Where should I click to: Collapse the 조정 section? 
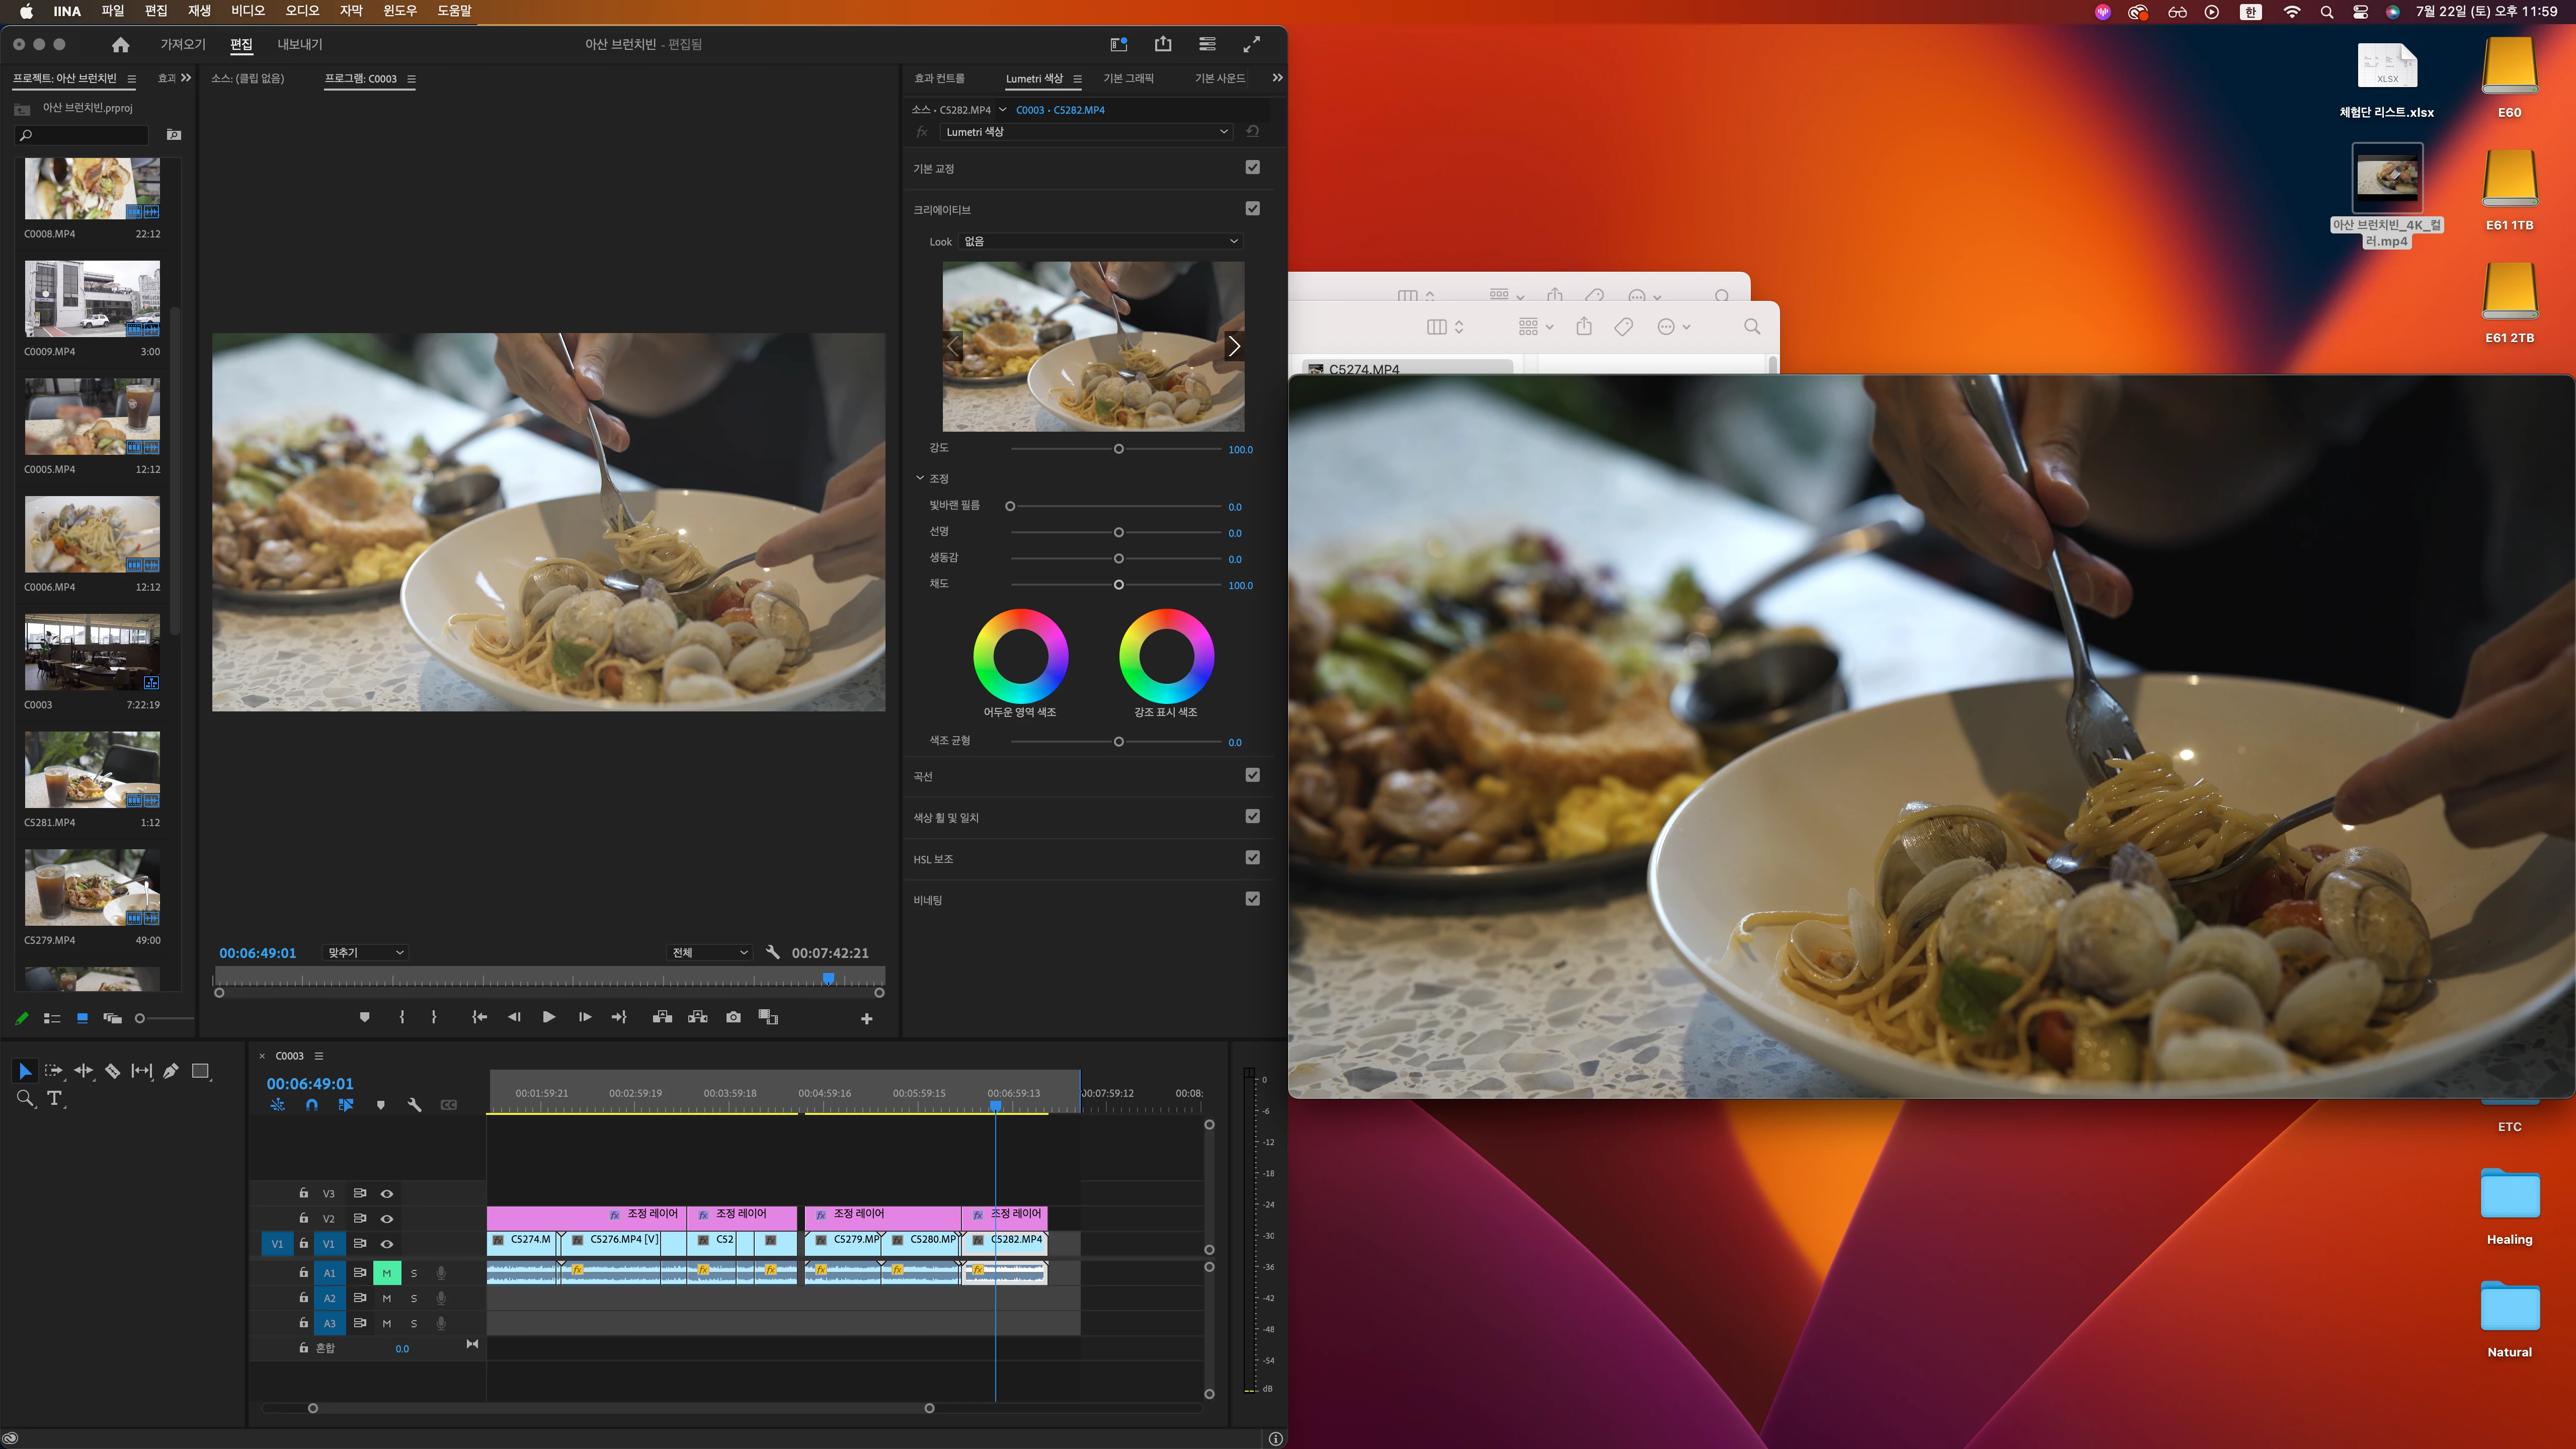coord(920,478)
